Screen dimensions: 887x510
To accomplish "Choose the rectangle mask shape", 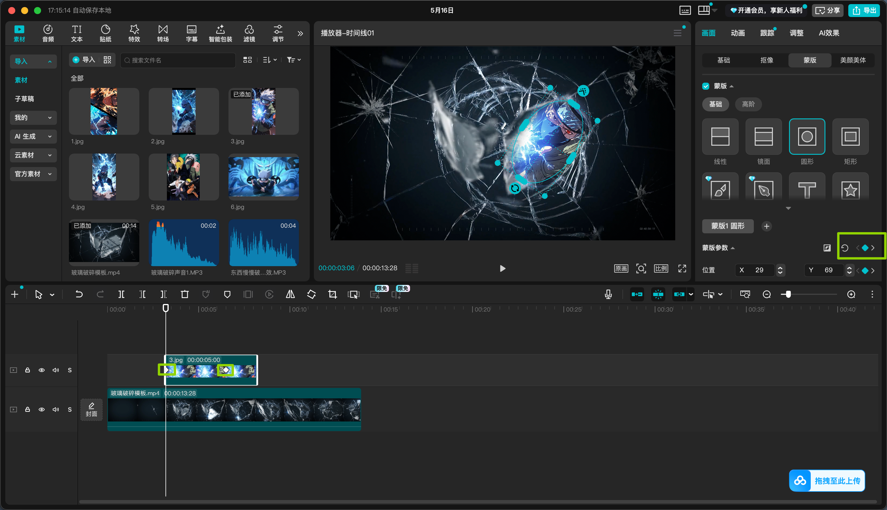I will coord(850,137).
